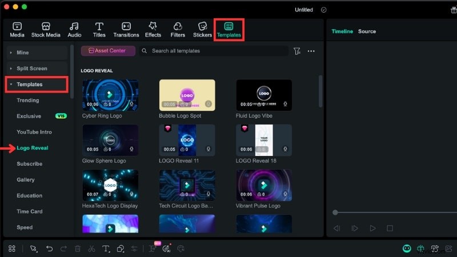
Task: Click the filter icon beside search bar
Action: [297, 51]
